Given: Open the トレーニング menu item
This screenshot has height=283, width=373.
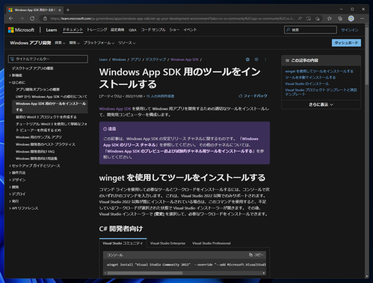Looking at the screenshot, I should click(x=97, y=30).
